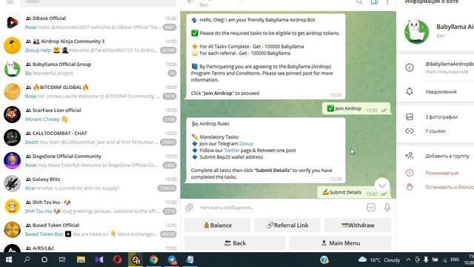This screenshot has width=474, height=267.
Task: Open the hamburger main menu
Action: 10,1
